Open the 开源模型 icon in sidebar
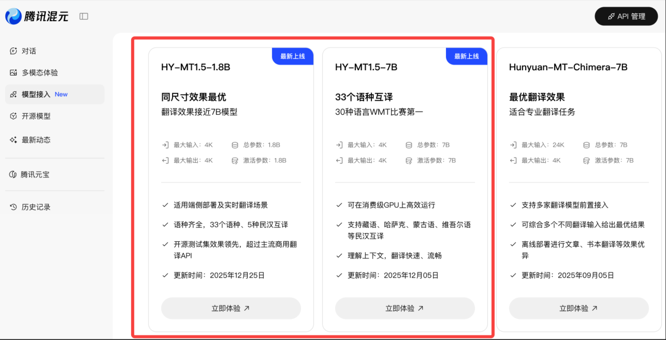This screenshot has height=340, width=666. (13, 115)
